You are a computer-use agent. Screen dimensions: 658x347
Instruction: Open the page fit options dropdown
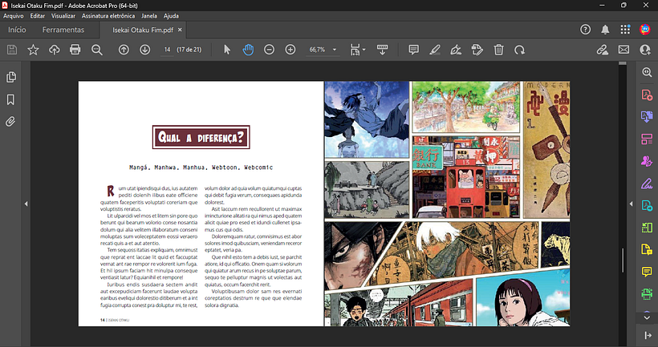pos(358,50)
